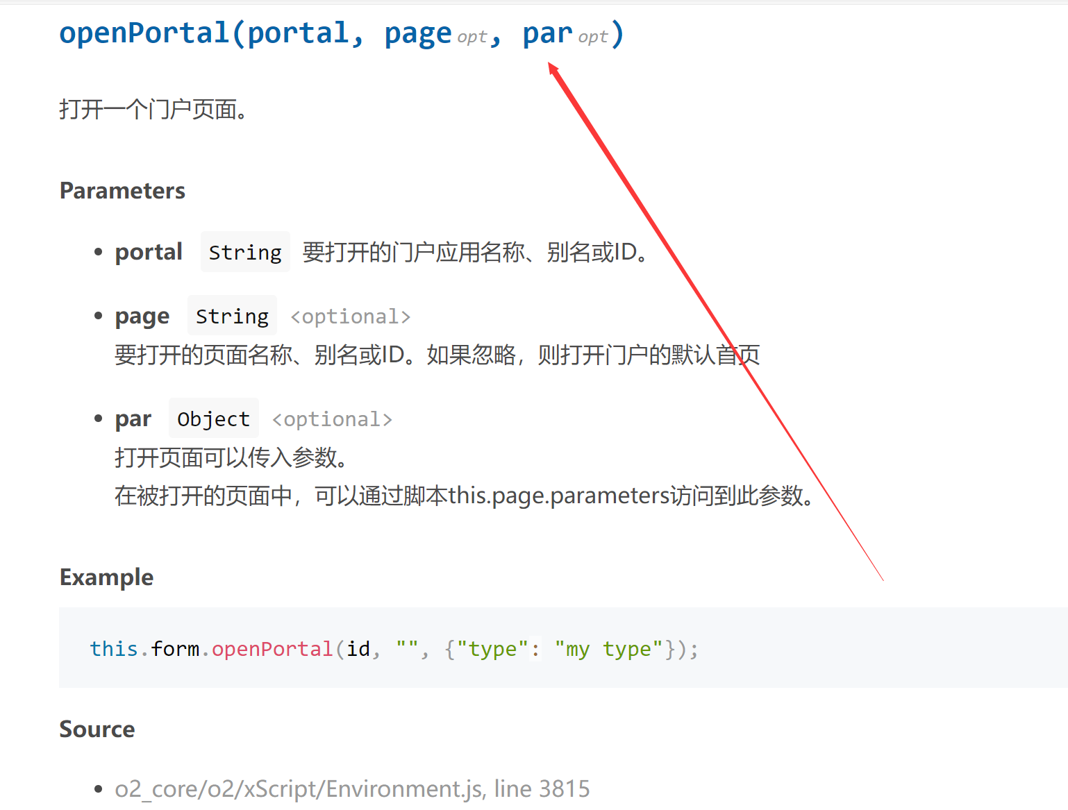Click the String type badge beside page
The height and width of the screenshot is (810, 1068).
tap(232, 316)
